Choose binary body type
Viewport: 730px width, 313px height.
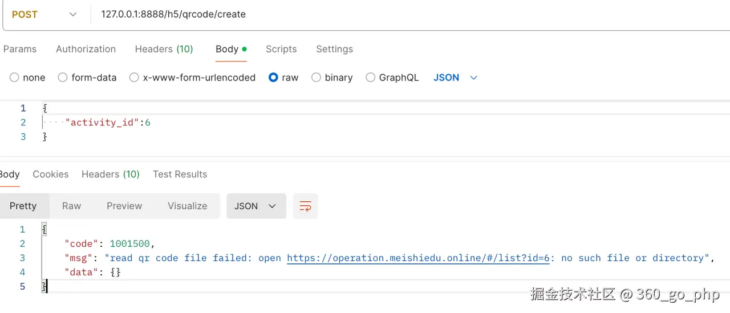click(316, 78)
